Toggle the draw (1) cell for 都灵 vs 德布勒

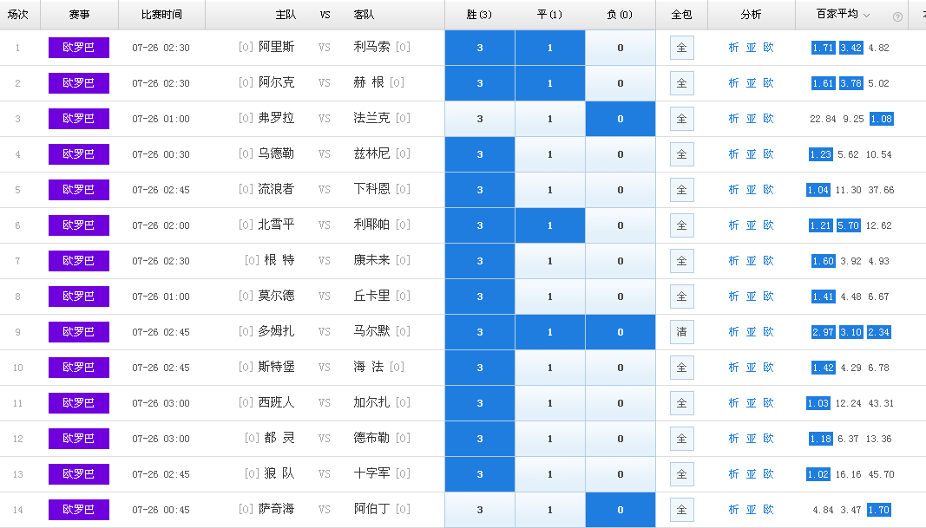pyautogui.click(x=549, y=439)
